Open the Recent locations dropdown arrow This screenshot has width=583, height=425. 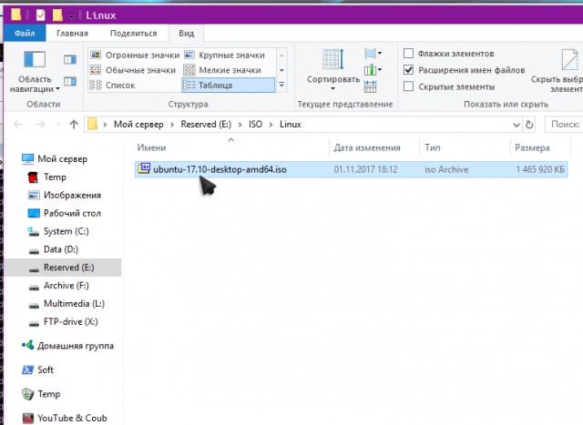click(x=58, y=125)
